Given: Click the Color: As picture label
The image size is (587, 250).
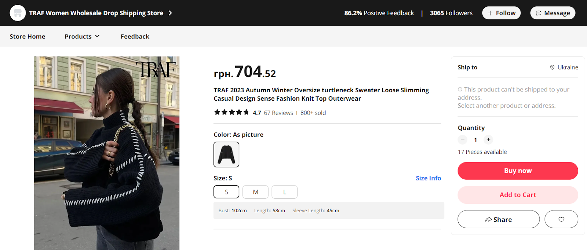Looking at the screenshot, I should click(x=238, y=134).
